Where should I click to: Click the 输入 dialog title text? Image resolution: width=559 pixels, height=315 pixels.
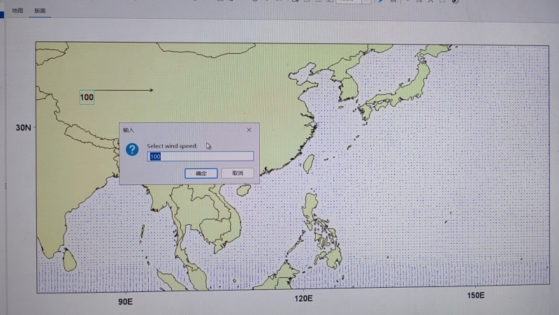click(129, 130)
